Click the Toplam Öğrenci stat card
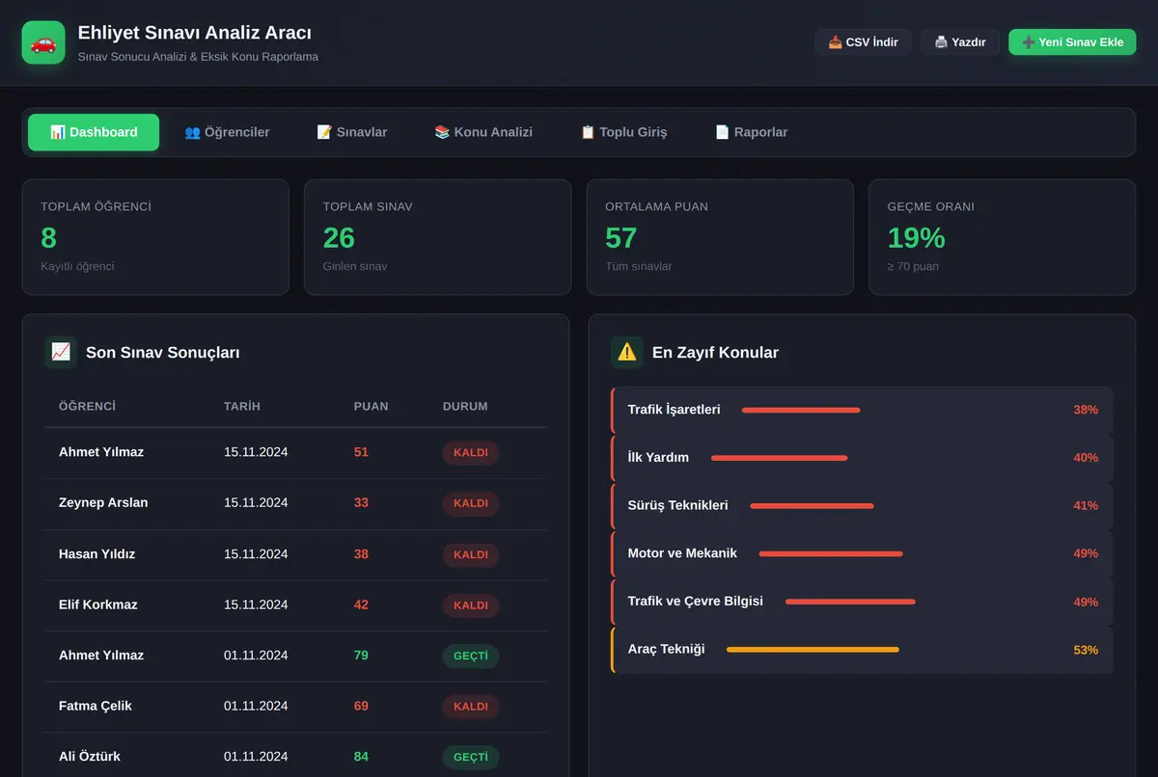The image size is (1158, 777). coord(155,237)
